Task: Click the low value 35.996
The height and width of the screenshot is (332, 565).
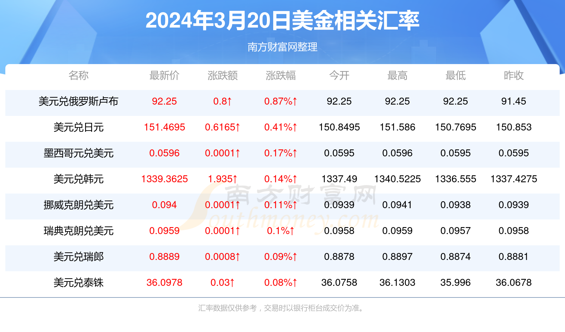Action: (455, 283)
